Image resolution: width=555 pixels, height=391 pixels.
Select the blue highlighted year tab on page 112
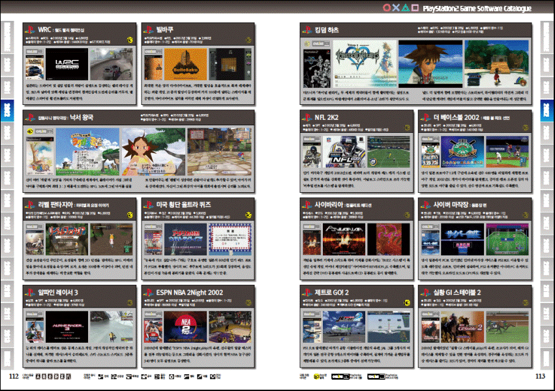(x=7, y=111)
